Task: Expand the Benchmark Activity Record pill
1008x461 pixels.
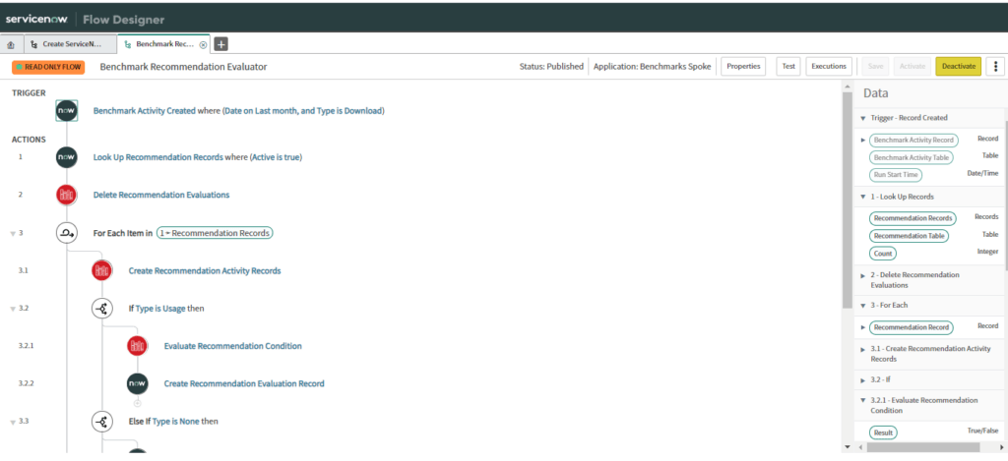Action: 863,140
